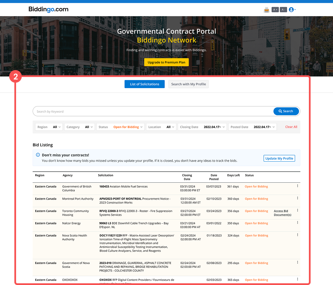
Task: Open the row menu for OXOXOXOX bid
Action: [297, 279]
